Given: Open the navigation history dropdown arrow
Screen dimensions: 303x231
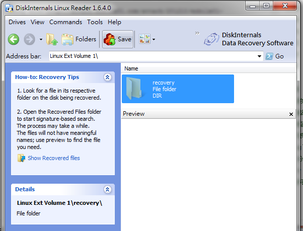Looking at the screenshot, I should point(41,39).
